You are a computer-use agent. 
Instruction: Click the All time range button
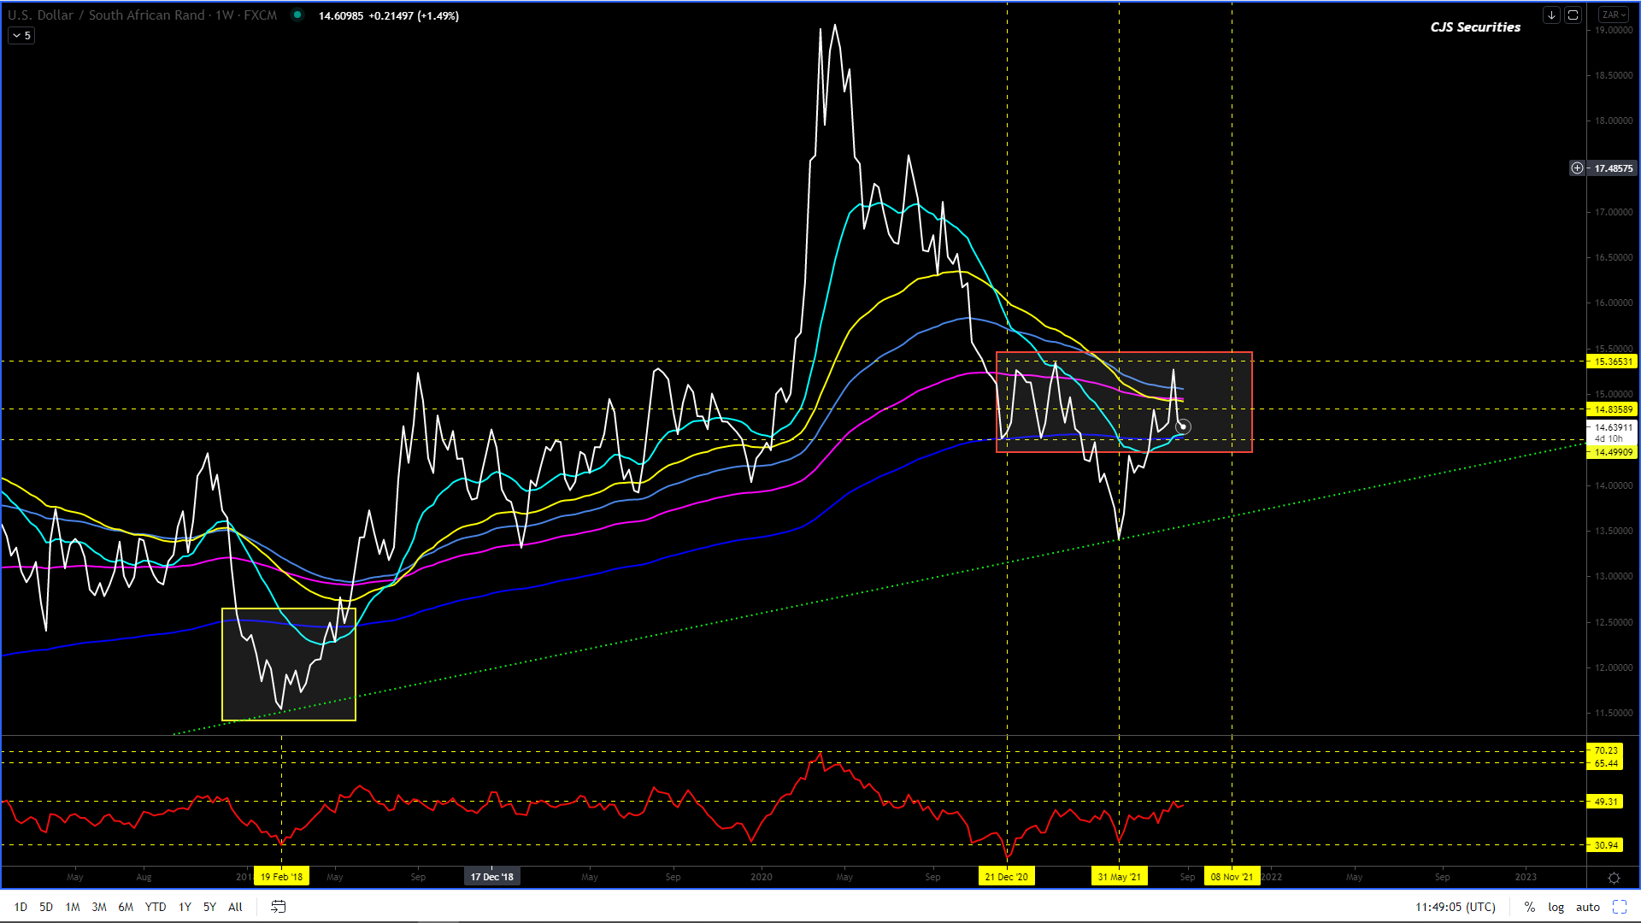[x=235, y=907]
